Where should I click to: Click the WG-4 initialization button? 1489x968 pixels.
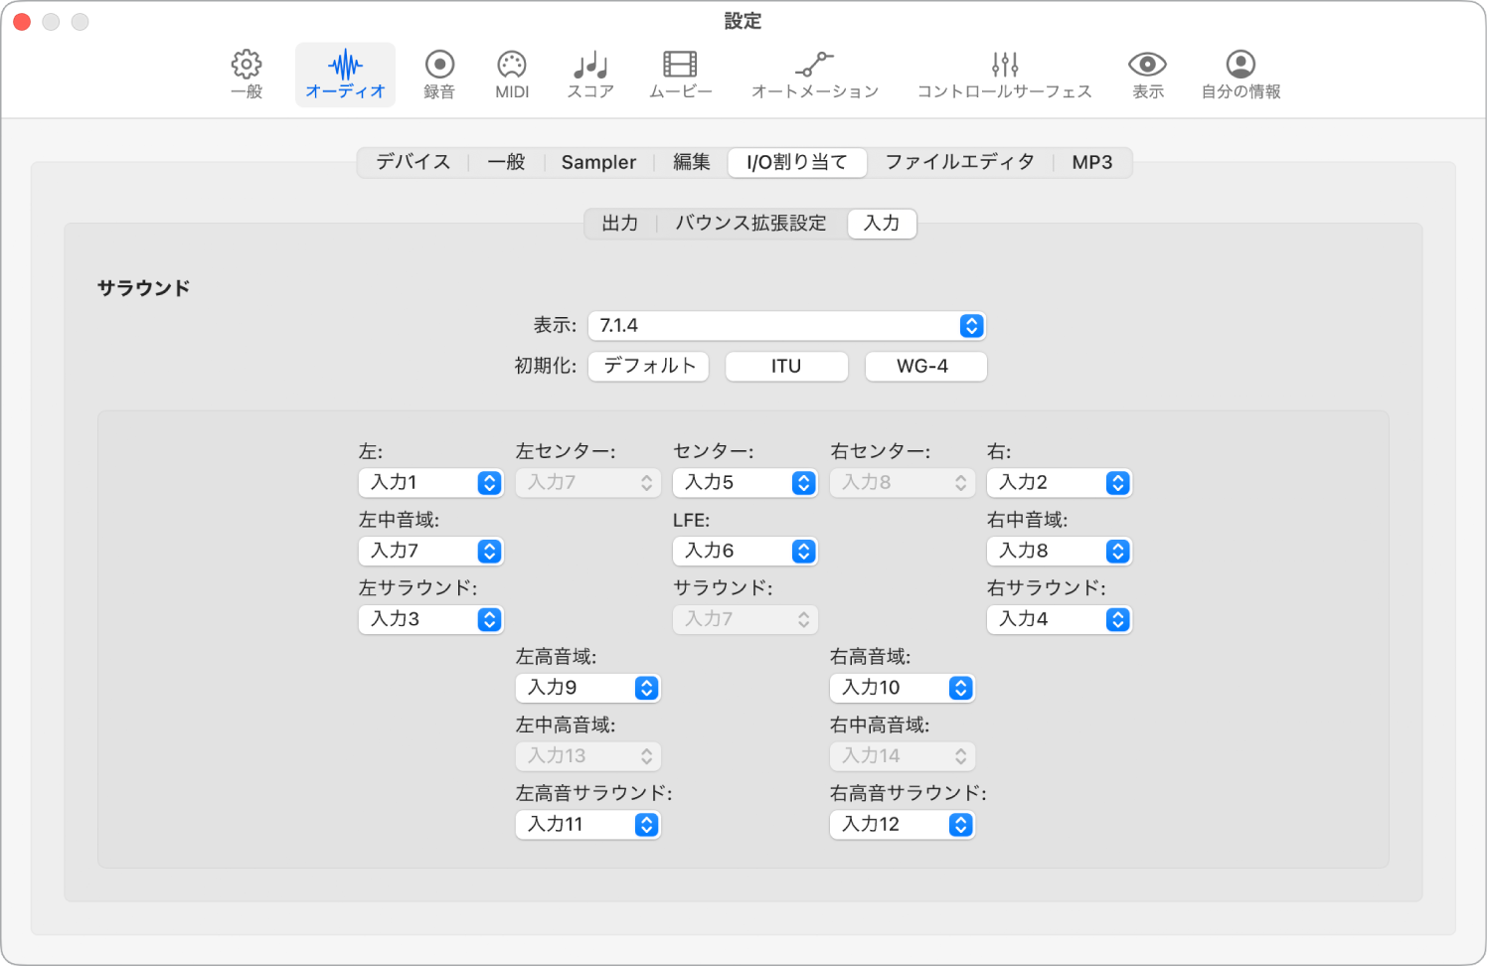pos(924,366)
